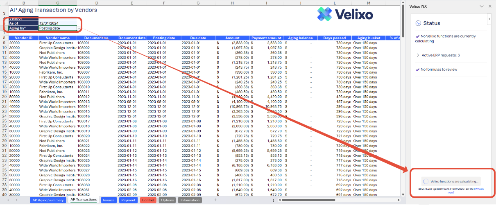Viewport: 496px width, 205px height.
Task: Click horizontal scrollbar left arrow
Action: click(x=279, y=200)
